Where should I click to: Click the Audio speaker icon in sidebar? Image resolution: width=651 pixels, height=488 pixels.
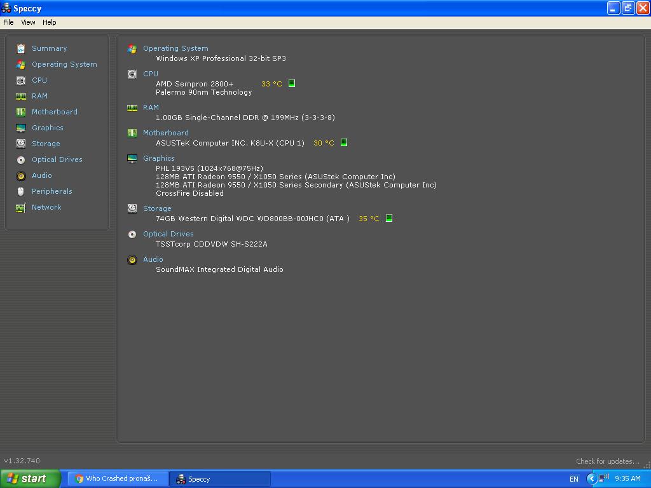click(x=21, y=175)
